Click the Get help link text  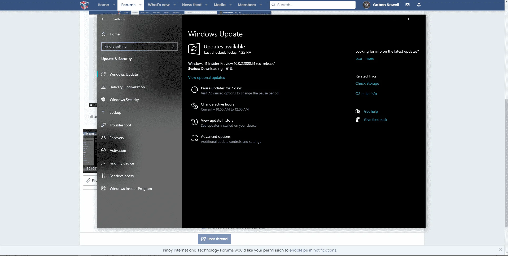click(x=371, y=111)
